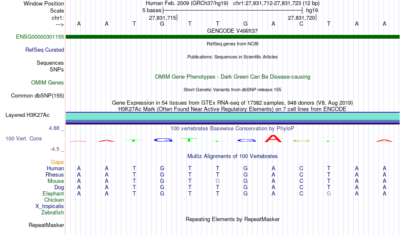
Task: Select the Elephant species label
Action: point(53,193)
